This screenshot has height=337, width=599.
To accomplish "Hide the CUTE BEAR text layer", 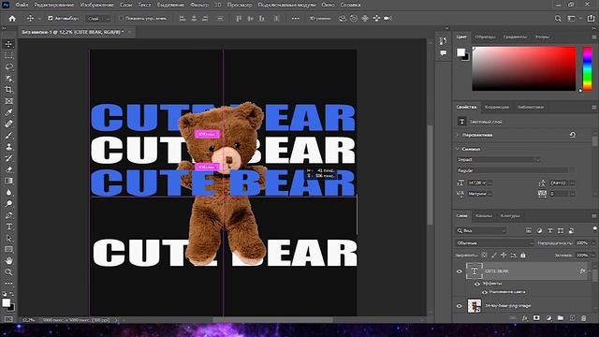I will 460,271.
